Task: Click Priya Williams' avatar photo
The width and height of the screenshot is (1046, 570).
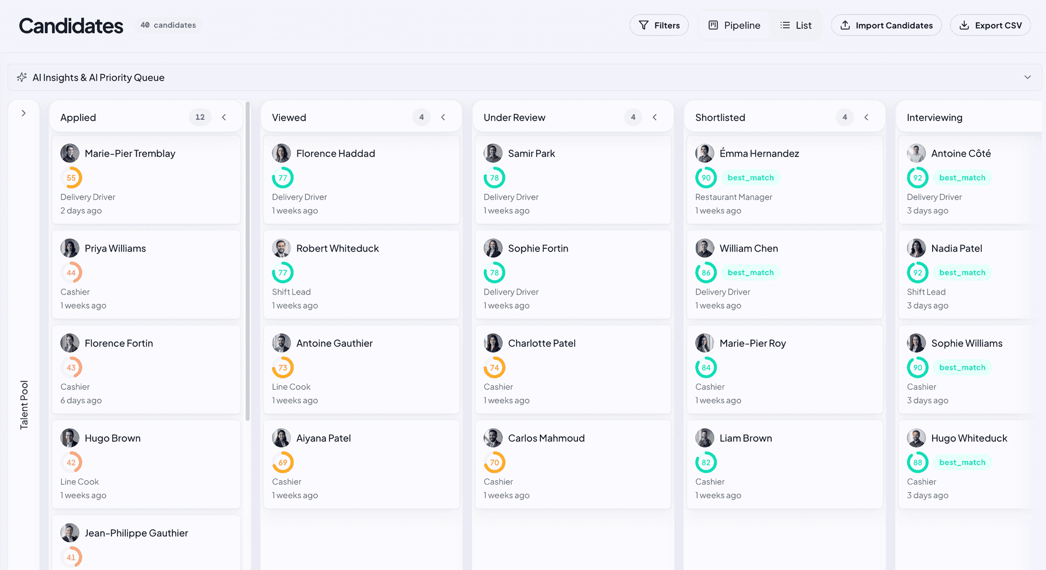Action: (70, 248)
